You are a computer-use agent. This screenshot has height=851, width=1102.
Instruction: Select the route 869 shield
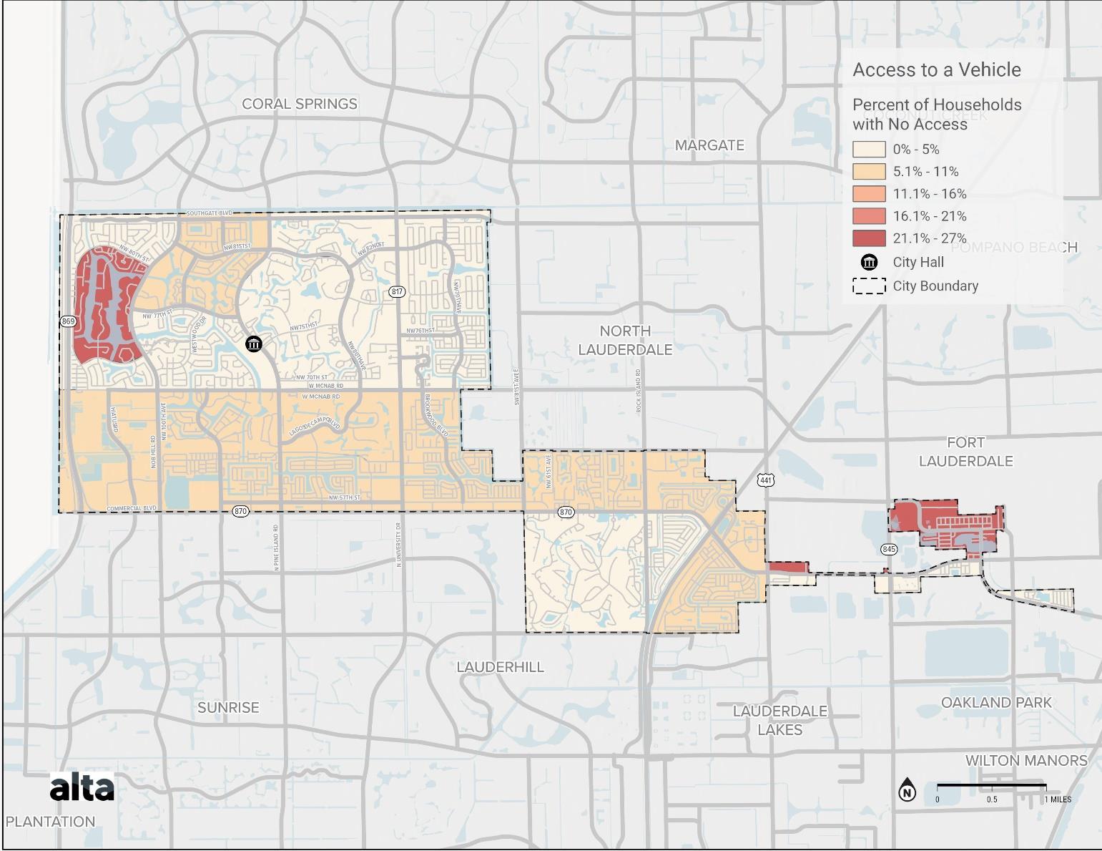68,321
